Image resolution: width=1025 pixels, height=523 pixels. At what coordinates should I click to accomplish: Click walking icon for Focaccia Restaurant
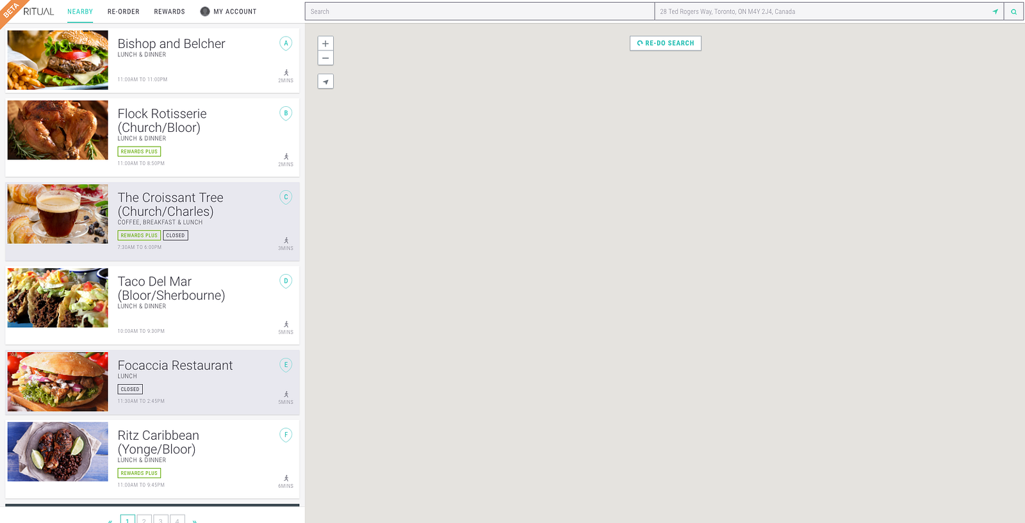(286, 394)
